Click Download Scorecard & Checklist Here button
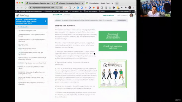This screenshot has width=182, height=102. [113, 36]
